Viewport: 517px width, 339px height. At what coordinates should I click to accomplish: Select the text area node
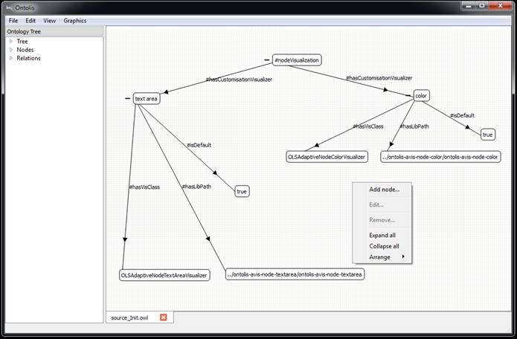point(147,99)
